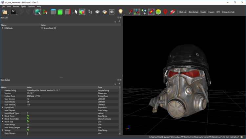Screen dimensions: 246x139
Task: Expand the Export Info row
Action: 2,107
